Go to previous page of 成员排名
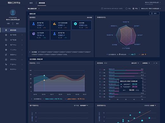Screen dimensions: 165x123 pos(154,63)
